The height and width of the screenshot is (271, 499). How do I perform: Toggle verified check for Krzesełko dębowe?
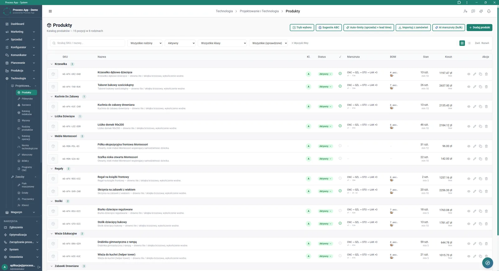[340, 74]
